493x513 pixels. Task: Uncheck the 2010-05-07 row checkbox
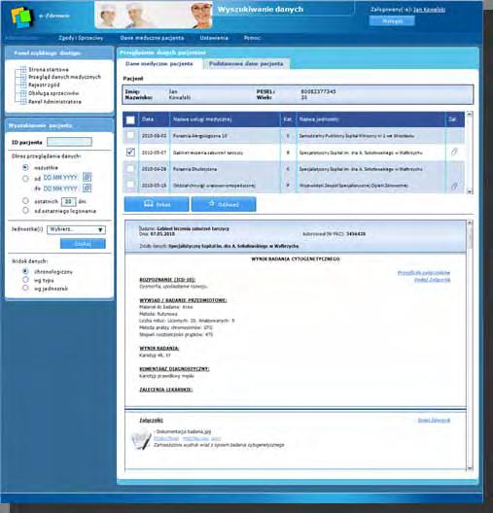tap(130, 152)
